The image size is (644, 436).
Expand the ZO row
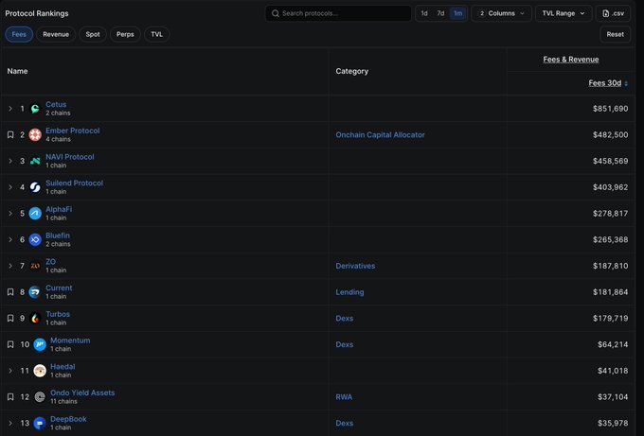click(x=10, y=266)
